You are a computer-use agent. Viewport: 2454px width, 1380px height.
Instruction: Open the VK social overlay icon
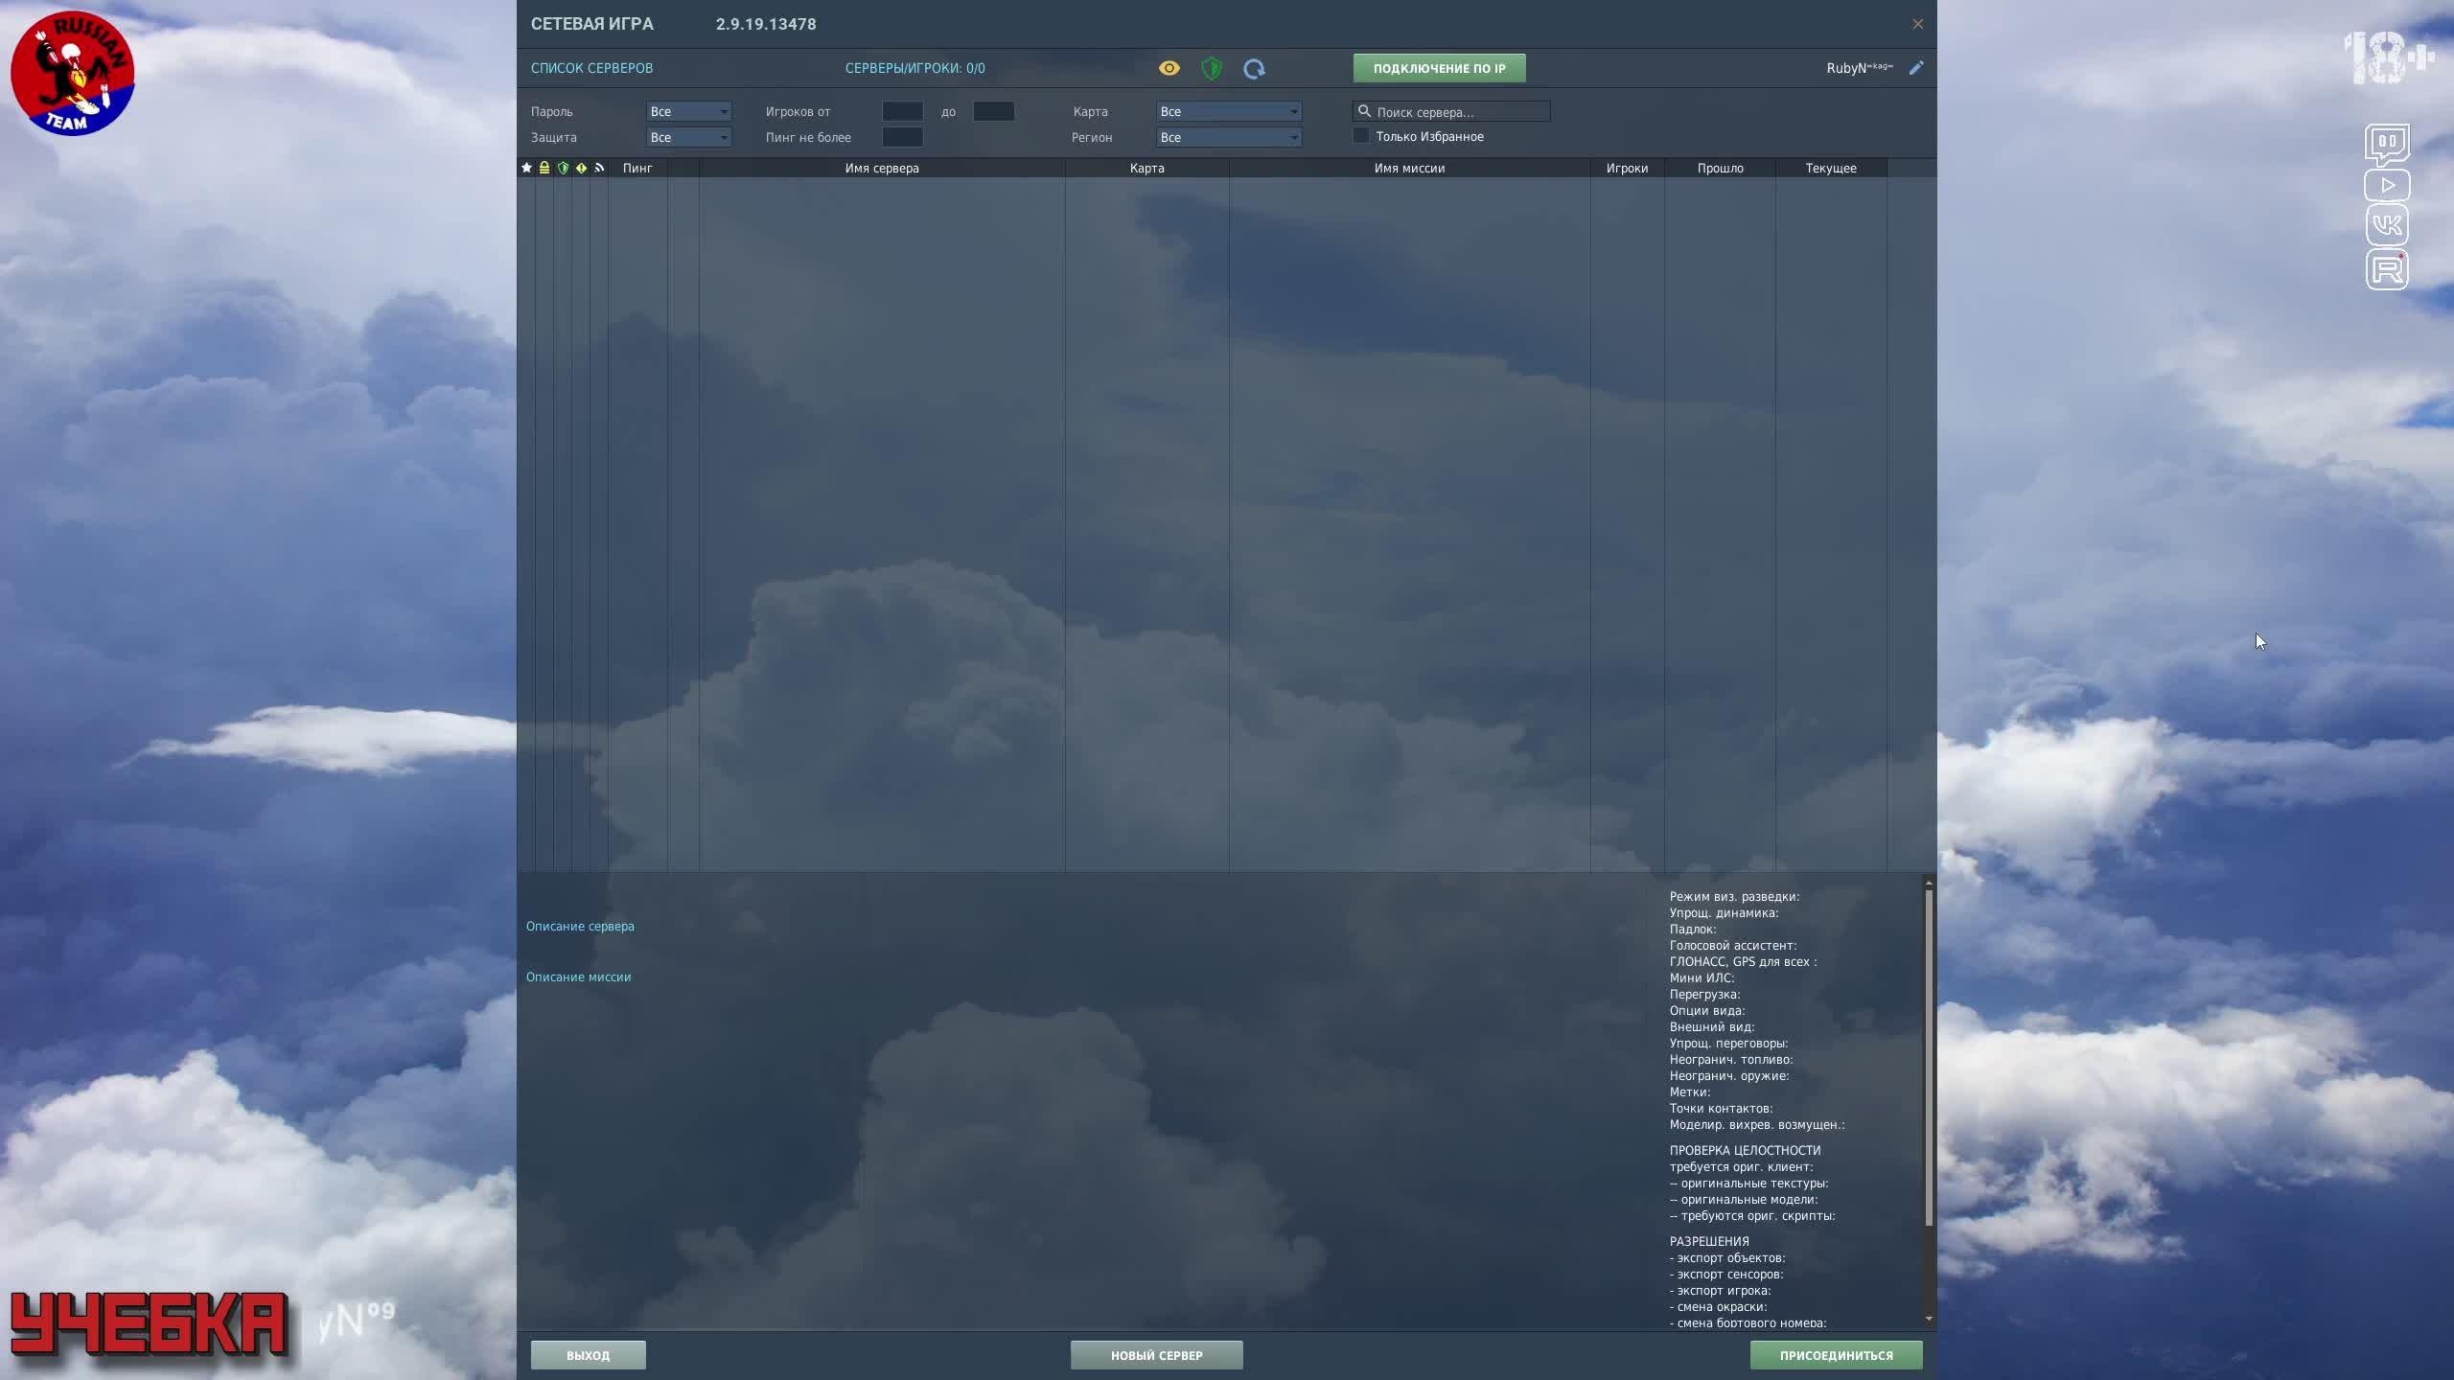[x=2386, y=225]
